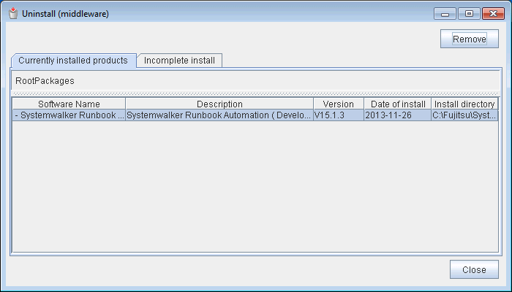This screenshot has height=292, width=512.
Task: Click the V15.1.3 version cell
Action: point(338,115)
